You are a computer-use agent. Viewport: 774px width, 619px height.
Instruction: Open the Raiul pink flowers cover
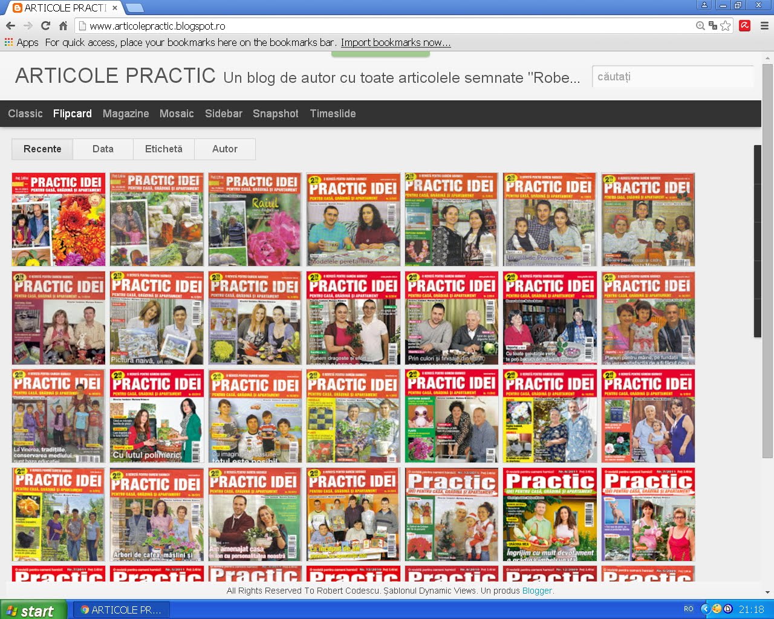(255, 219)
